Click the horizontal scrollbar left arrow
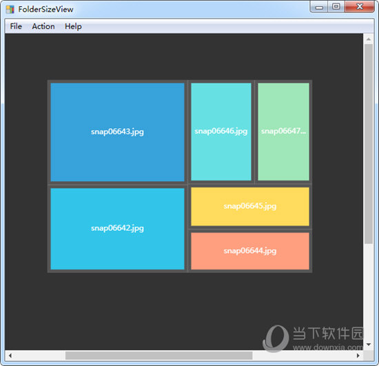Screen dimensions: 379x366 tap(10, 356)
